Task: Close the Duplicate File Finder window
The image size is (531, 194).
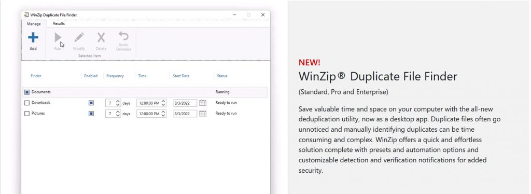Action: (263, 15)
